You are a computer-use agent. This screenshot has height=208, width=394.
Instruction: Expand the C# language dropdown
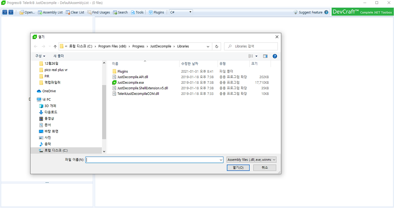pyautogui.click(x=181, y=12)
